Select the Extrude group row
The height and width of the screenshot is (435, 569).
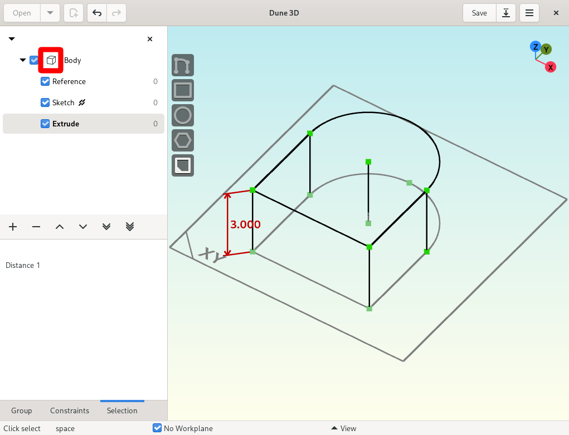click(84, 124)
